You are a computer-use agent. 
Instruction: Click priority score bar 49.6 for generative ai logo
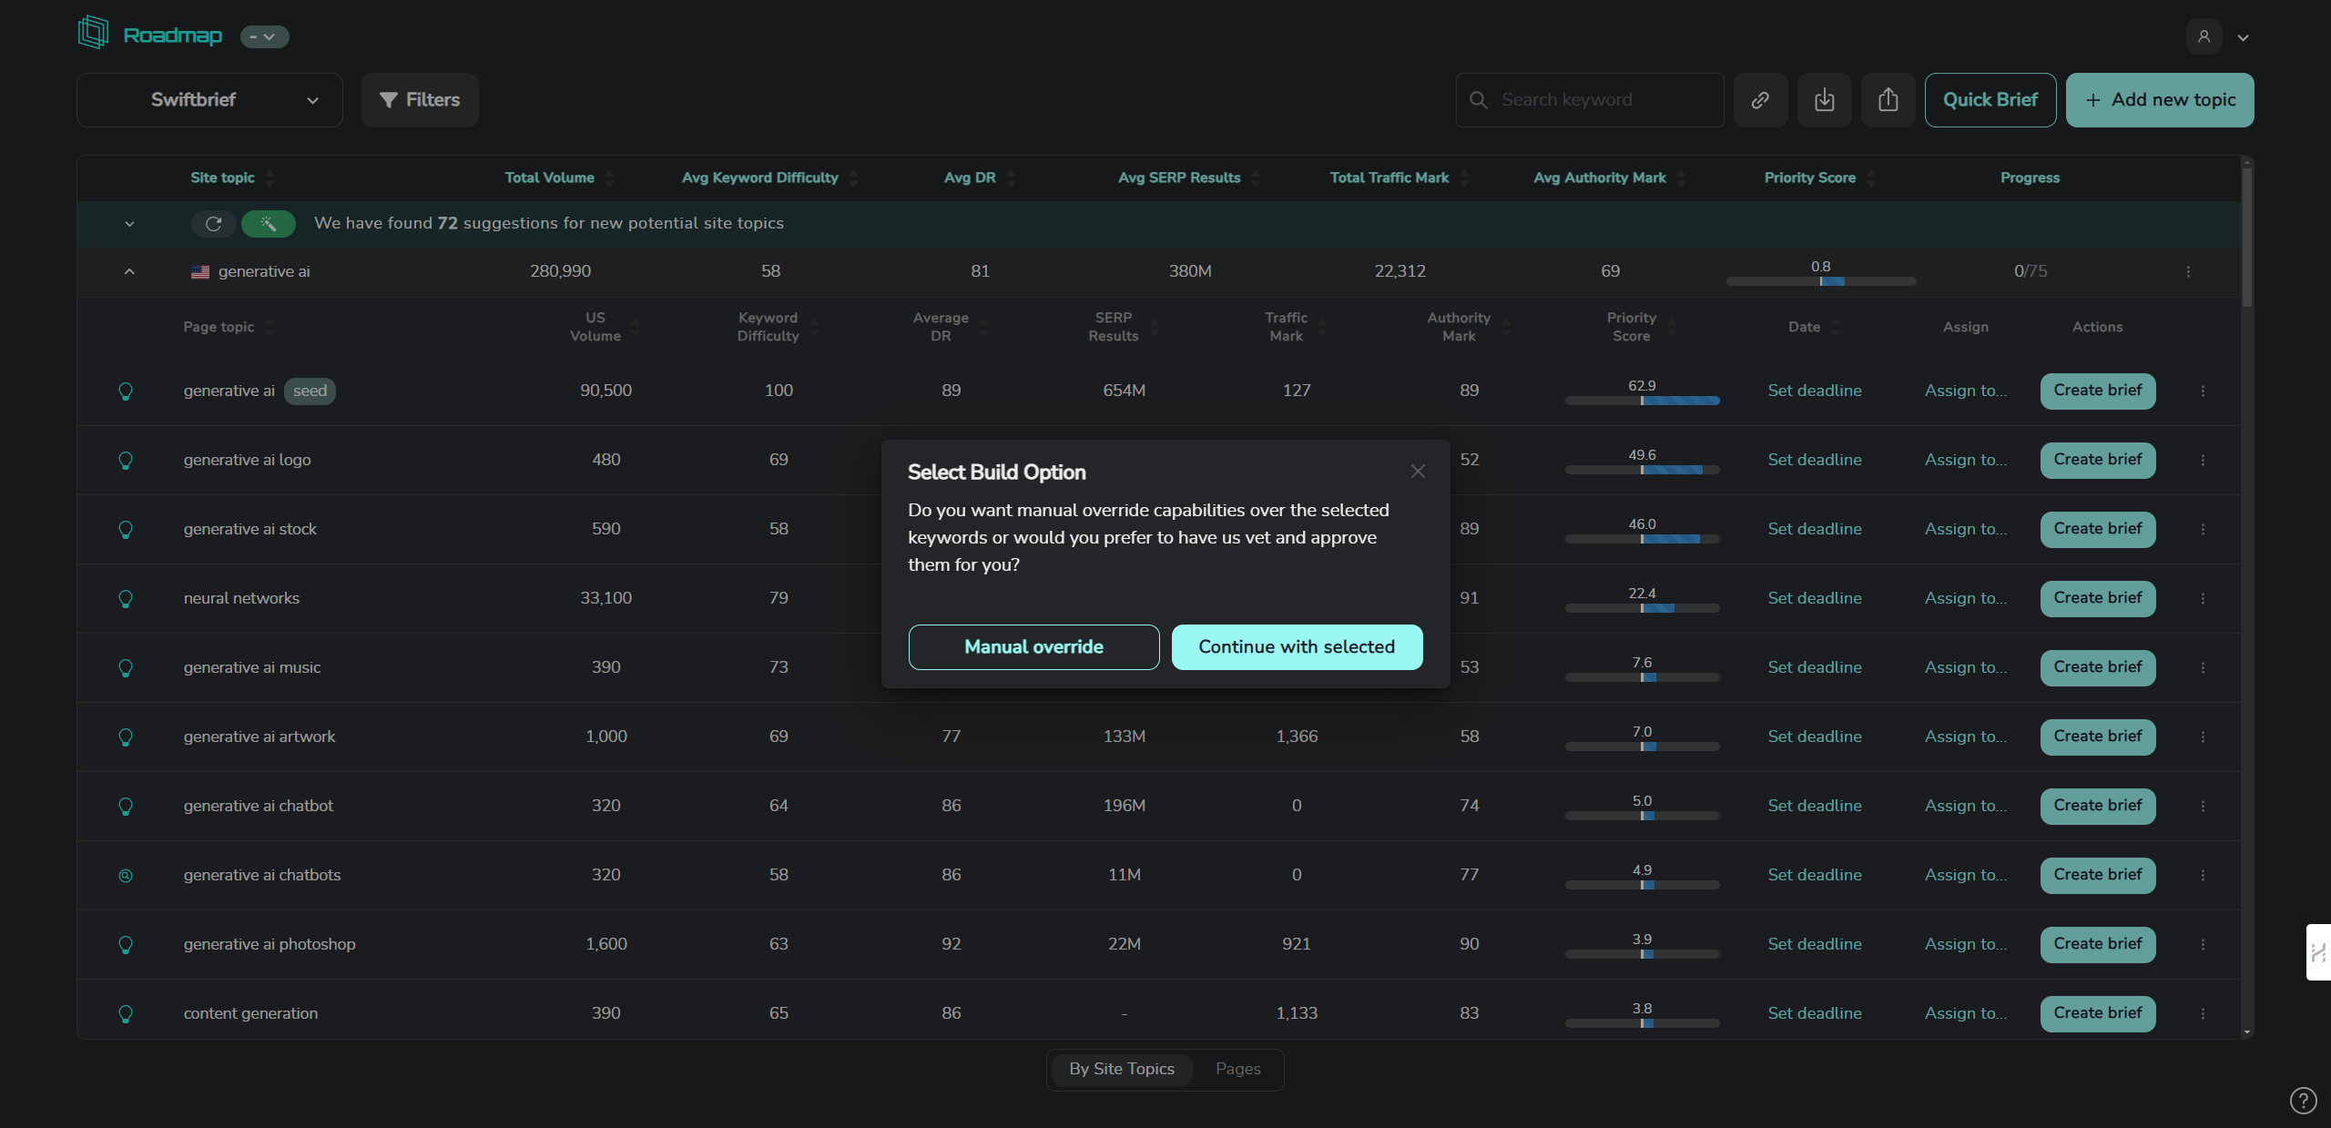pos(1642,470)
